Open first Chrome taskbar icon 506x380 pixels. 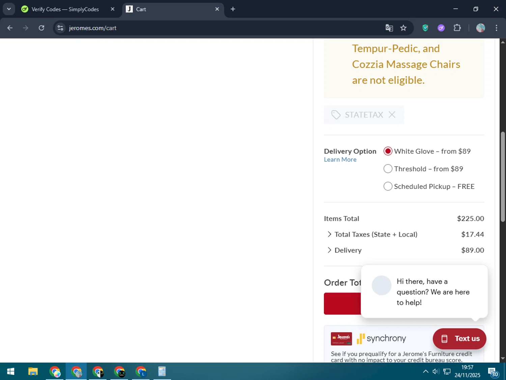point(55,372)
